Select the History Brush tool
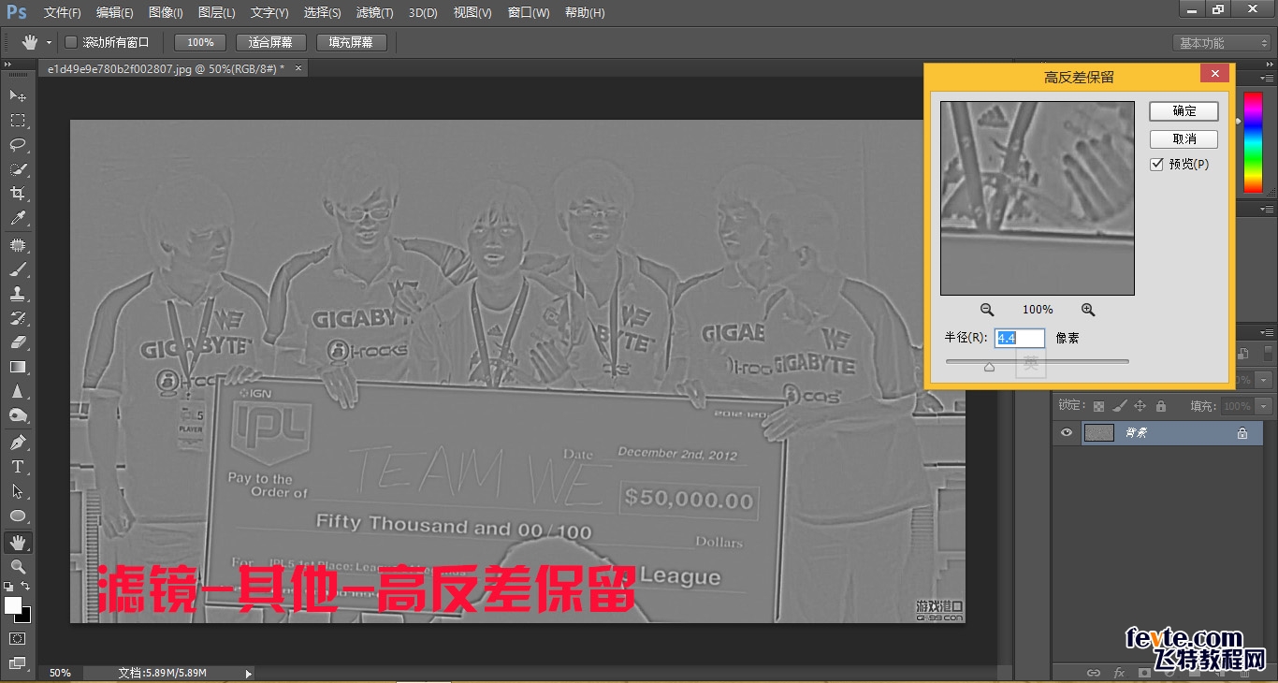 click(x=18, y=318)
